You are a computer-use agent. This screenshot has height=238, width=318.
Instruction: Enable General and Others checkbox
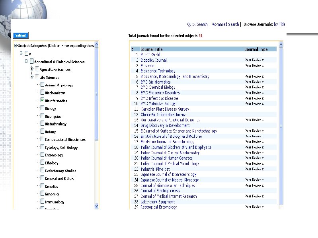point(42,178)
